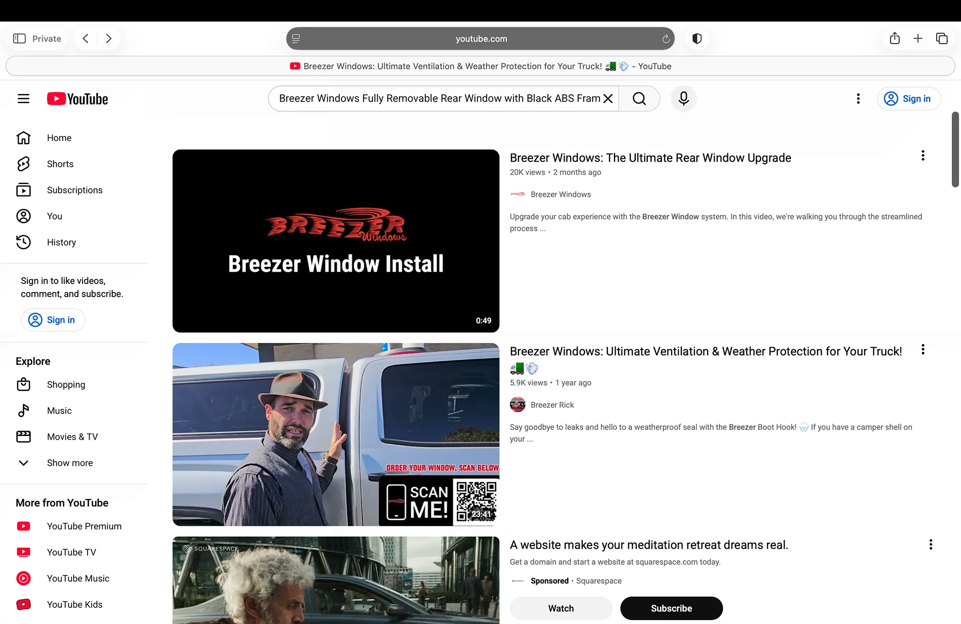961x624 pixels.
Task: Click the Private browsing label
Action: point(47,39)
